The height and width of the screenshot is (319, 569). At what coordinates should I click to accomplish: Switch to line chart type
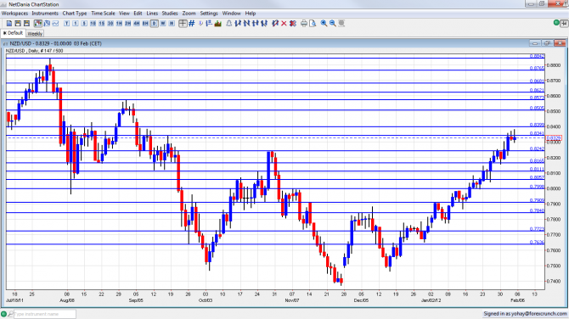click(x=55, y=23)
